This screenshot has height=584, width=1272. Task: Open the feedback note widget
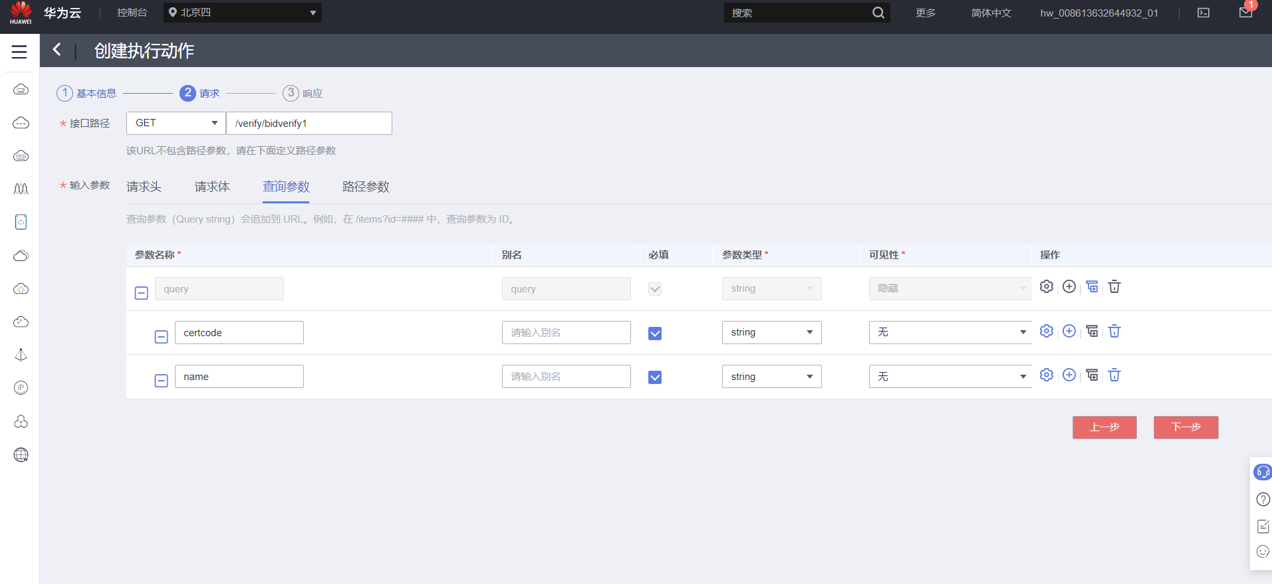[x=1263, y=526]
